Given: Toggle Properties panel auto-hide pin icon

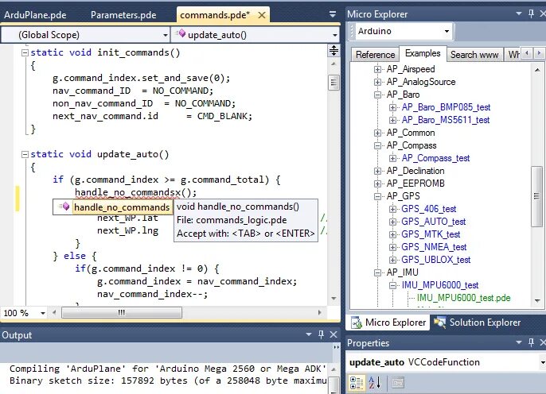Looking at the screenshot, I should 531,342.
